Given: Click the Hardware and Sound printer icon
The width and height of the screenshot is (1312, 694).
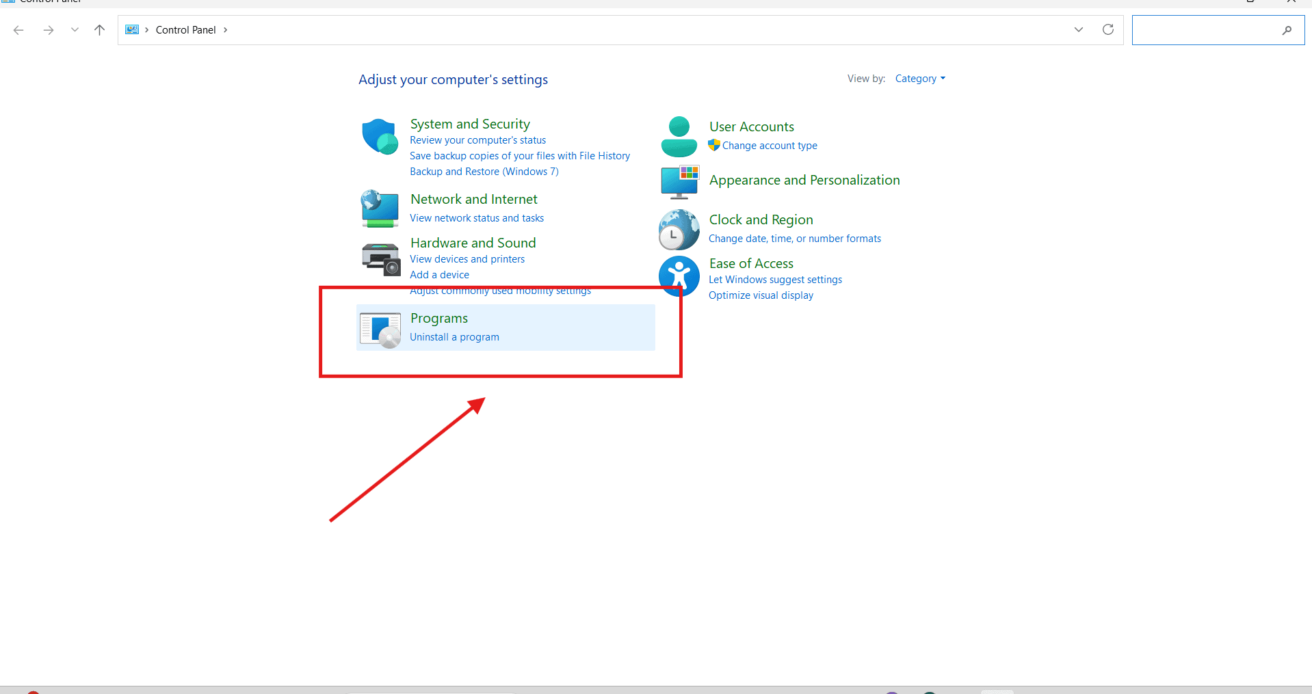Looking at the screenshot, I should [x=380, y=258].
